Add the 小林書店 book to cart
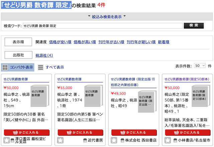 (x=188, y=133)
